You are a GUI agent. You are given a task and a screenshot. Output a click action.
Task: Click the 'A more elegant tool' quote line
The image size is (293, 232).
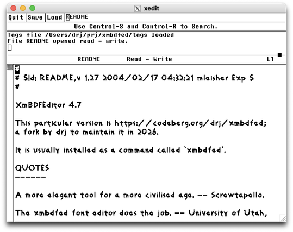pos(140,195)
